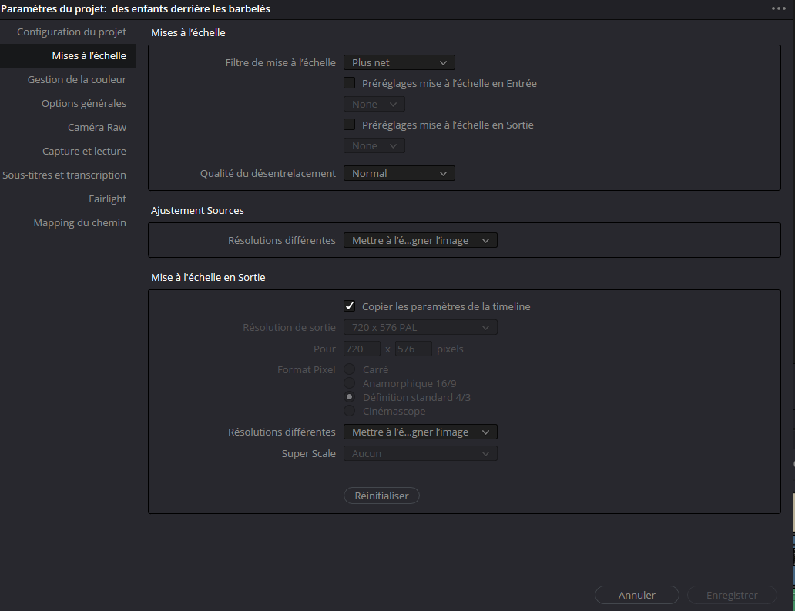Select Carré pixel format
The height and width of the screenshot is (611, 795).
click(349, 369)
